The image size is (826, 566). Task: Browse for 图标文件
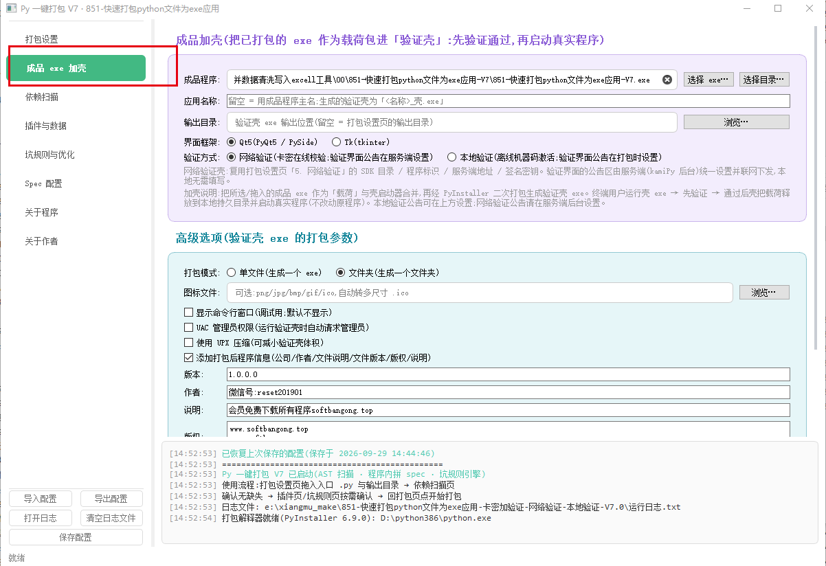764,293
